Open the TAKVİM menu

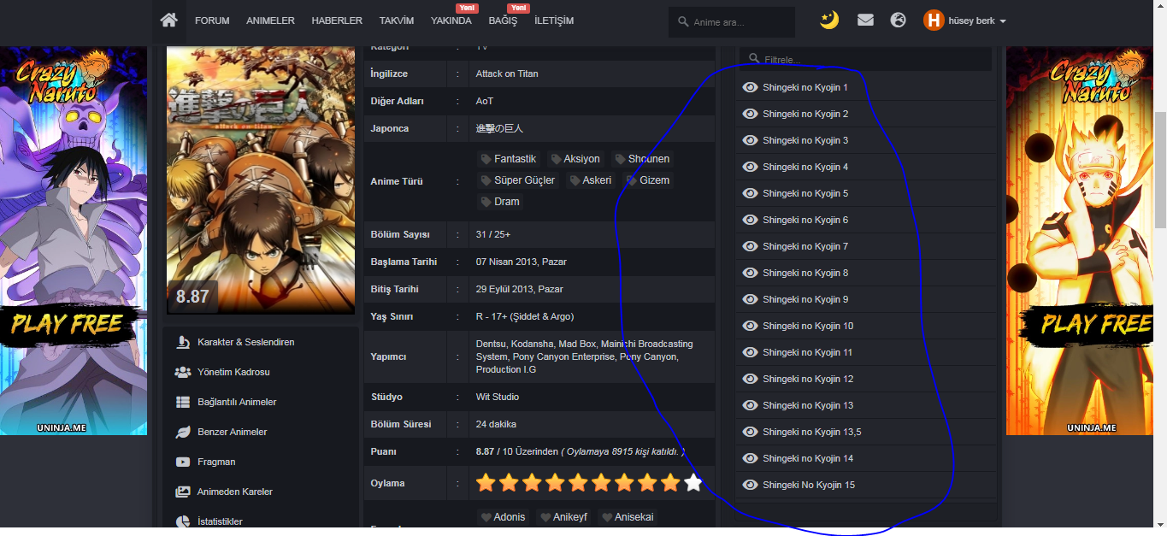[x=397, y=21]
